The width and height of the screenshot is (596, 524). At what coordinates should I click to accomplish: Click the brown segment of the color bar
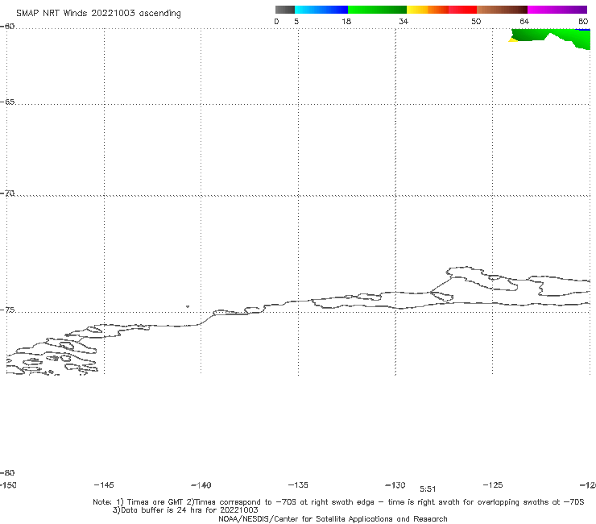point(502,10)
